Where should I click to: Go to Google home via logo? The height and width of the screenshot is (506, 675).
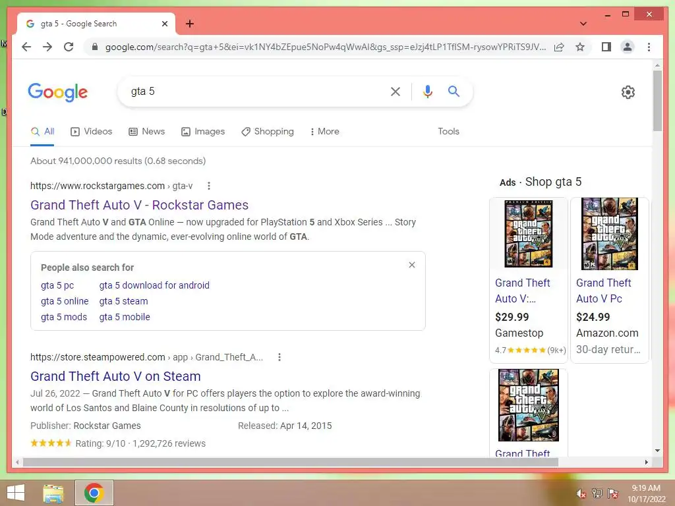pyautogui.click(x=58, y=92)
